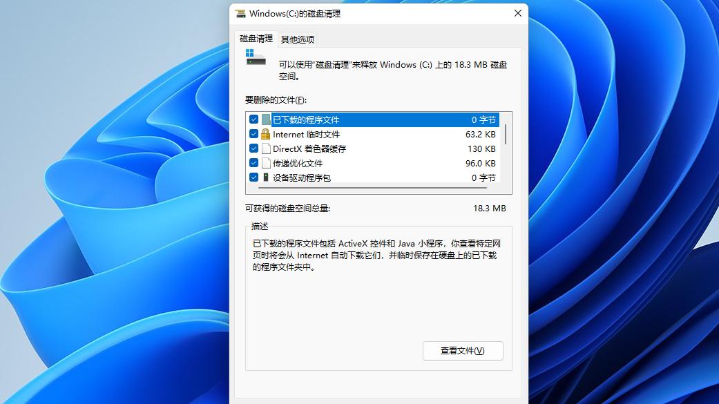This screenshot has height=404, width=719.
Task: Toggle the 设备驱动程序包 checkbox
Action: (x=253, y=177)
